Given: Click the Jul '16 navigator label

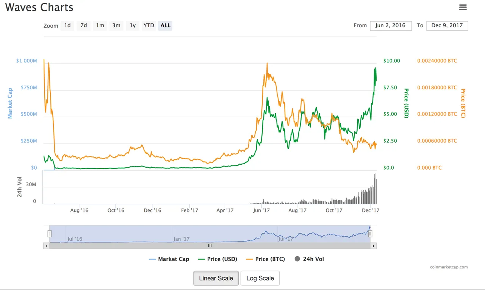Looking at the screenshot, I should [75, 239].
